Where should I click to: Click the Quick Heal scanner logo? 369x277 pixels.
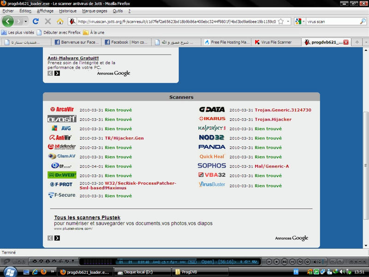[212, 157]
